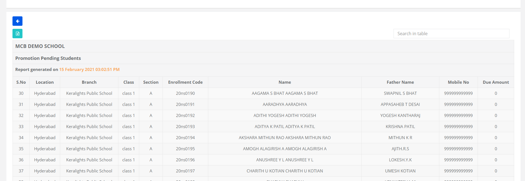Click serial number 34 cell

[x=21, y=138]
